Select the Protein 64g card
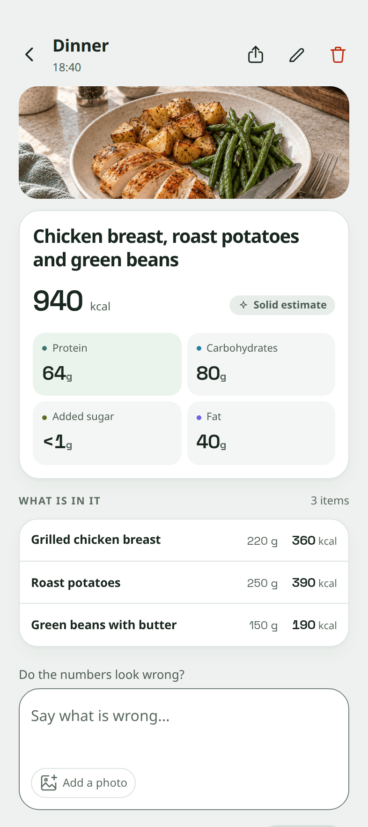The height and width of the screenshot is (827, 368). pos(107,364)
